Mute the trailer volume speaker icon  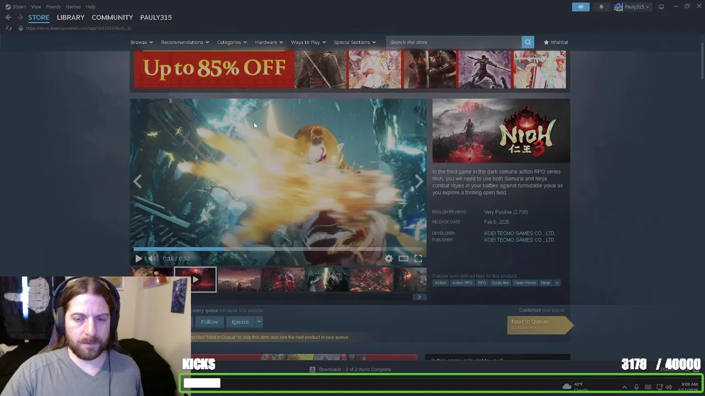pos(153,258)
